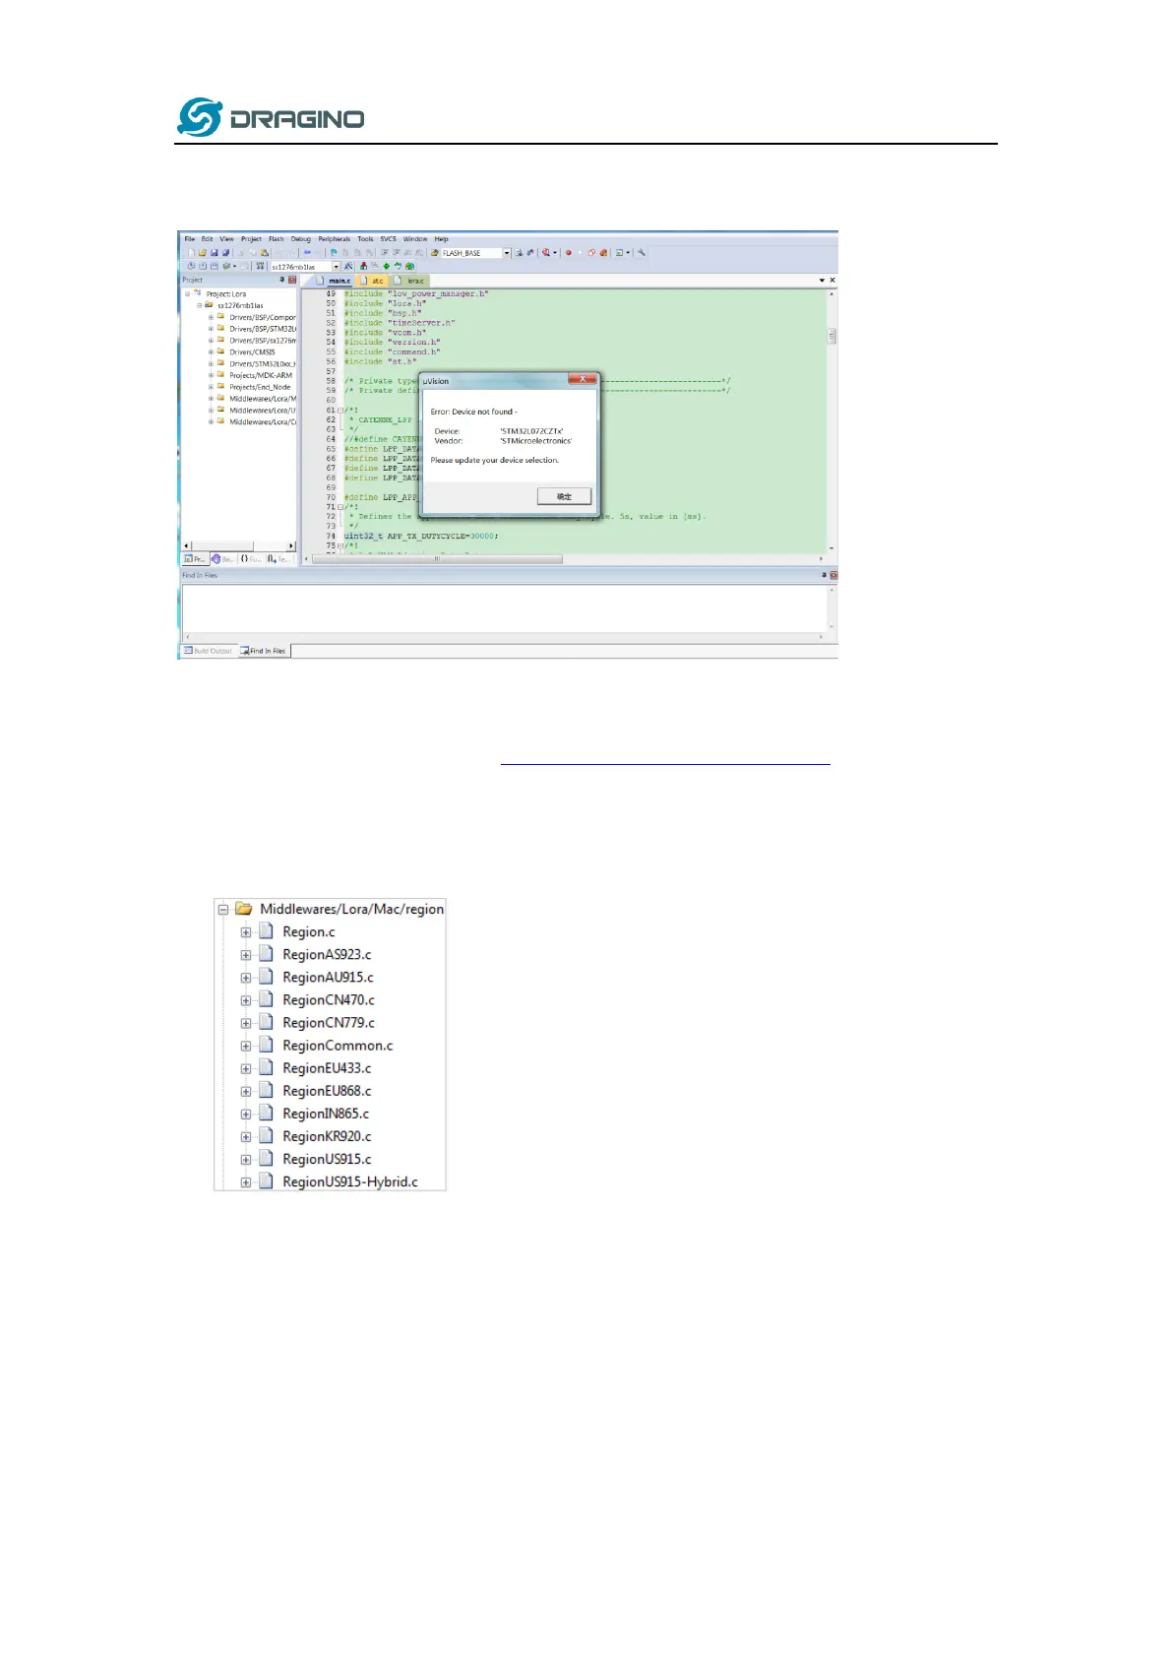Open the wrench Configuration icon
Image resolution: width=1172 pixels, height=1658 pixels.
(642, 253)
